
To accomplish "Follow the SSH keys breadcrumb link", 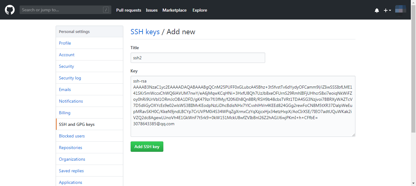I will (x=145, y=32).
